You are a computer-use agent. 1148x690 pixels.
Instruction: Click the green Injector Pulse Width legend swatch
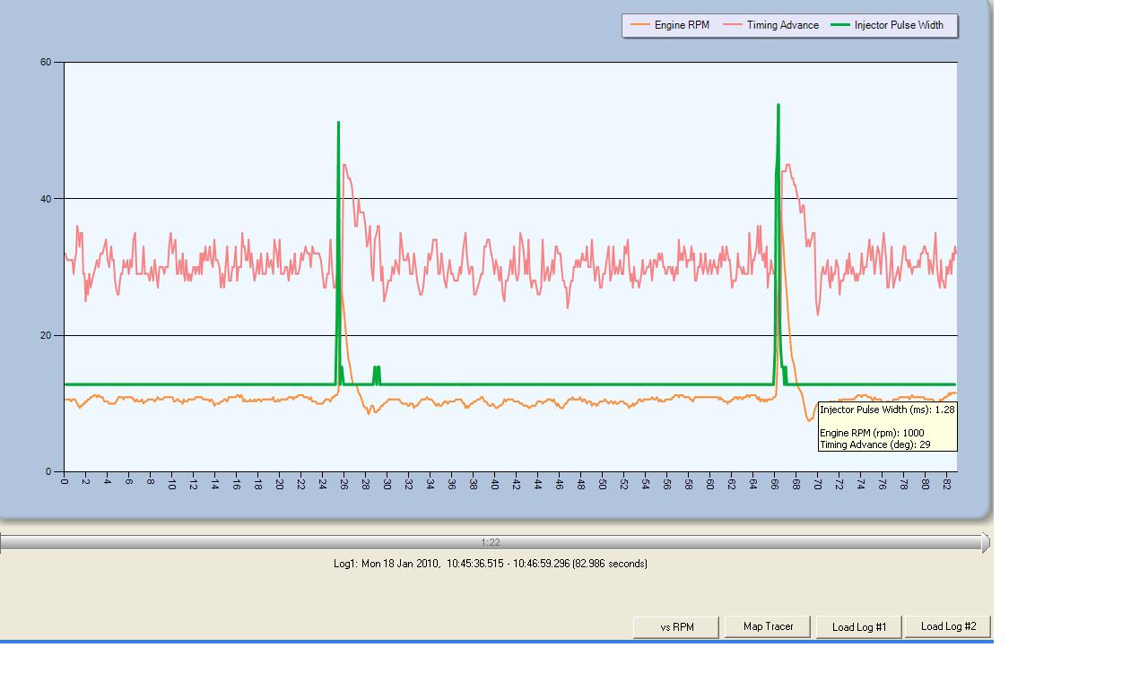[840, 25]
